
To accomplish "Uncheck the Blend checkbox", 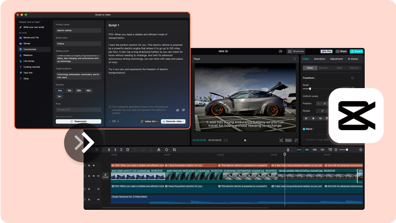I will click(x=304, y=129).
